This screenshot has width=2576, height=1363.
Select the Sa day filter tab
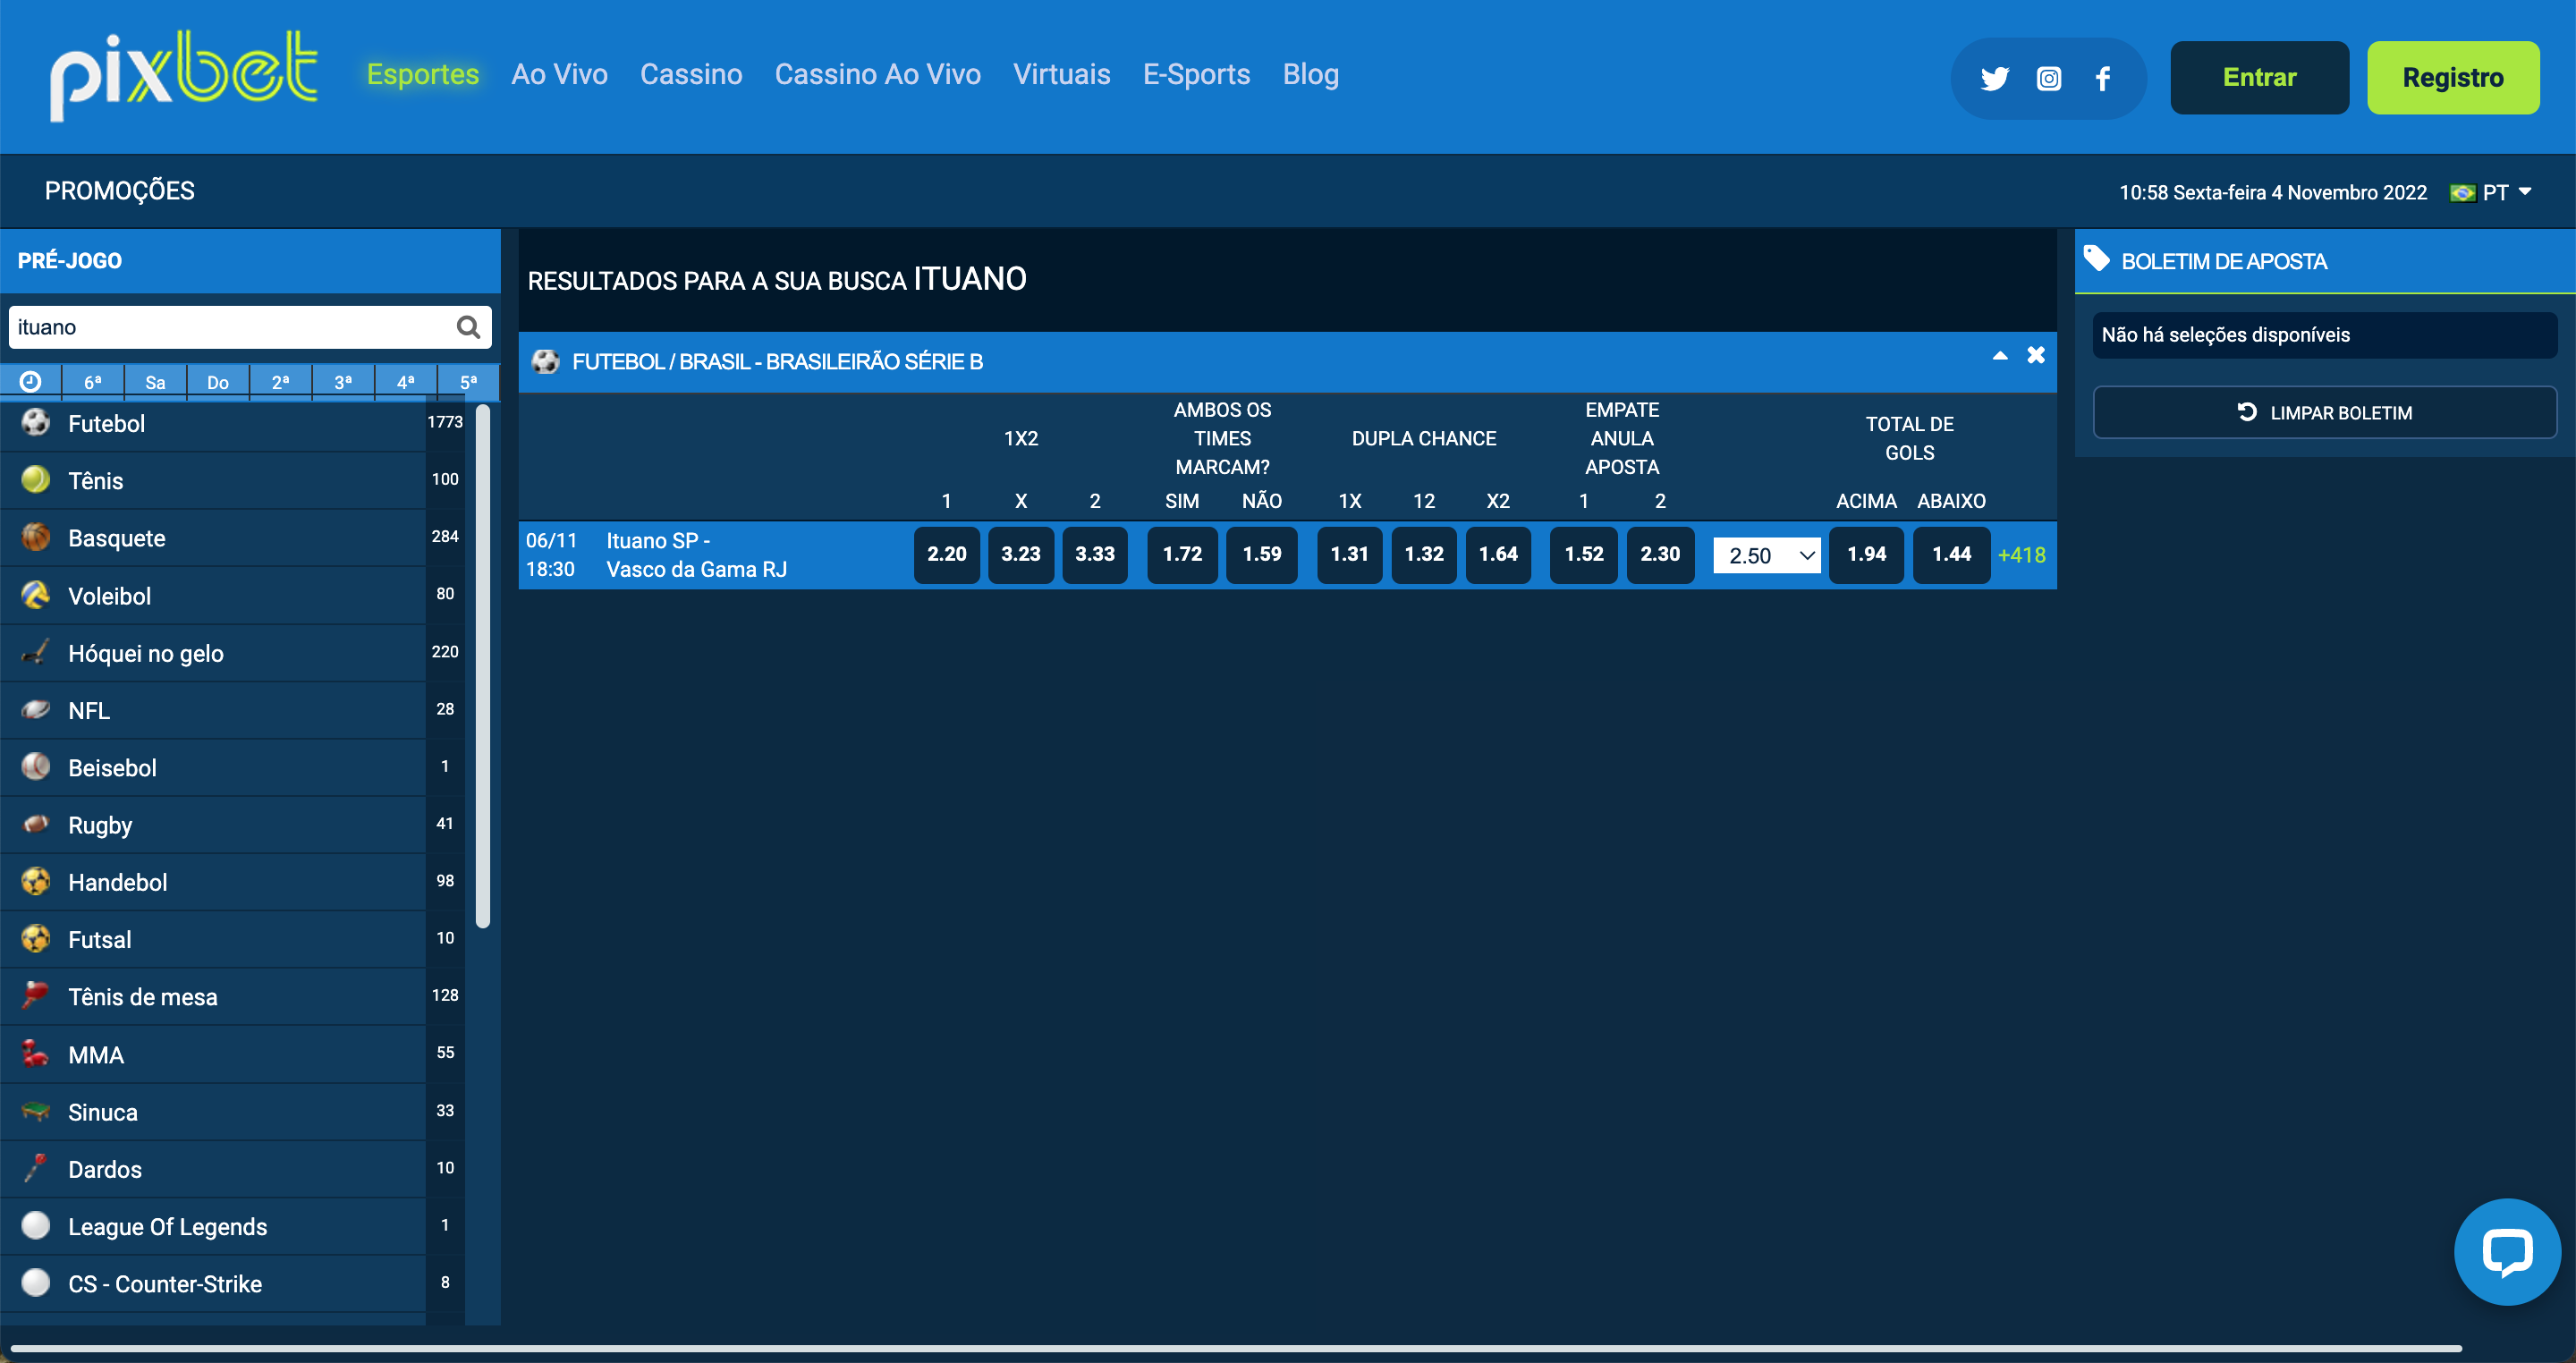pyautogui.click(x=155, y=382)
